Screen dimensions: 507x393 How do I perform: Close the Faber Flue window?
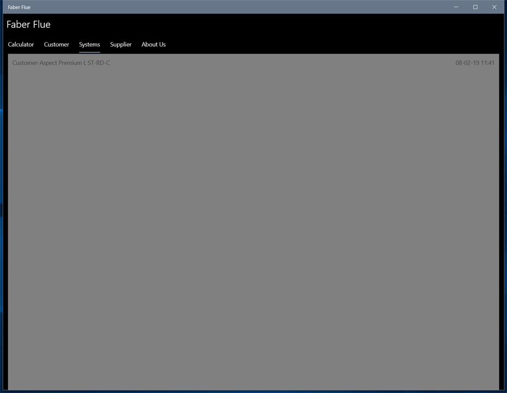click(494, 7)
